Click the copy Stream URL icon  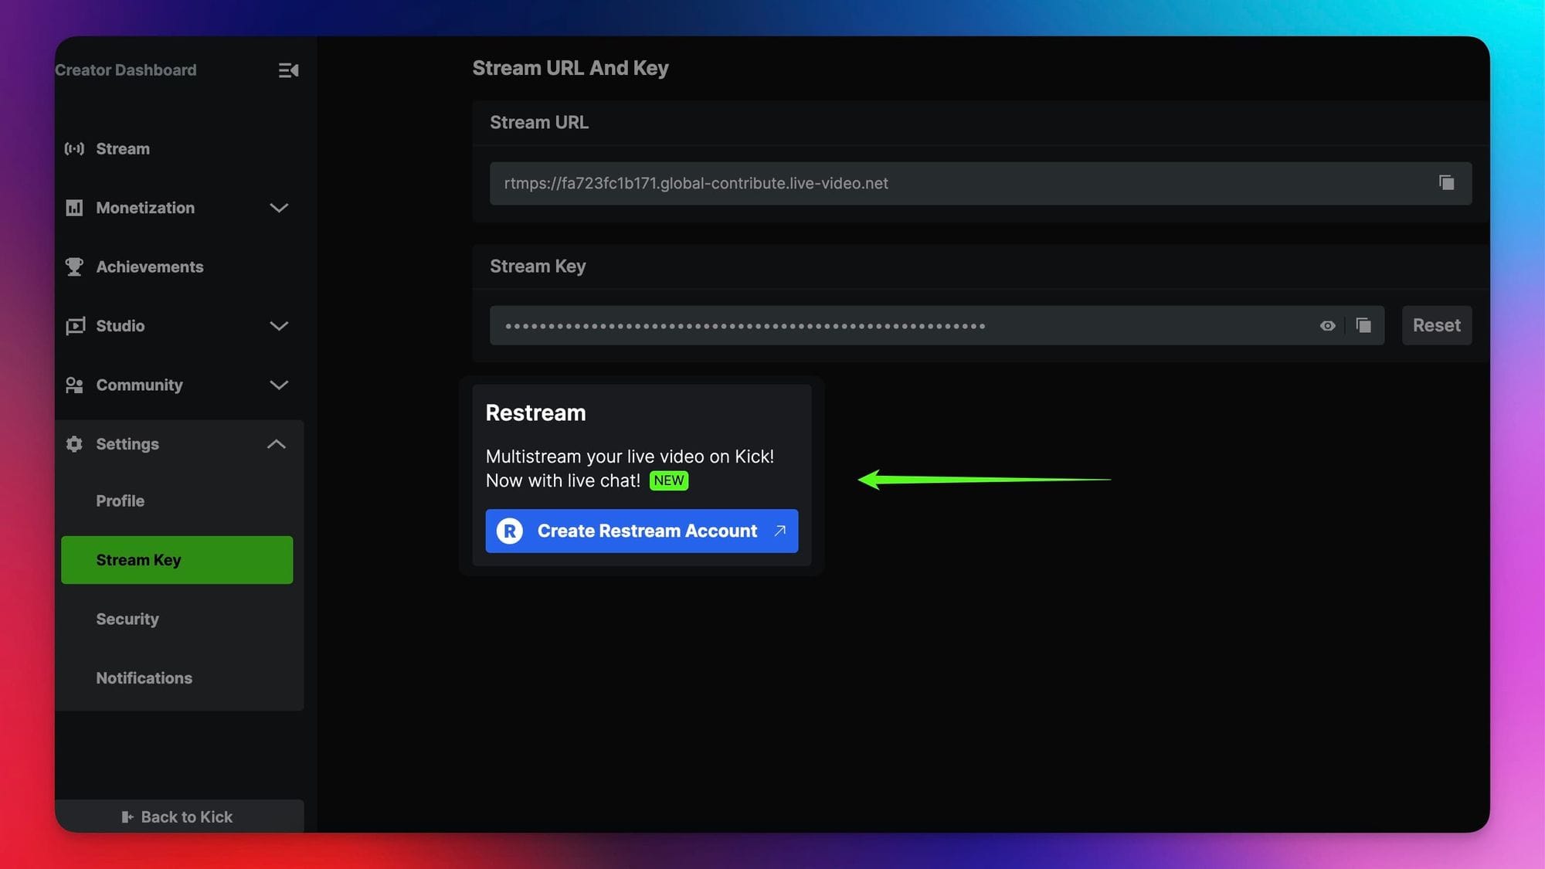click(1445, 182)
